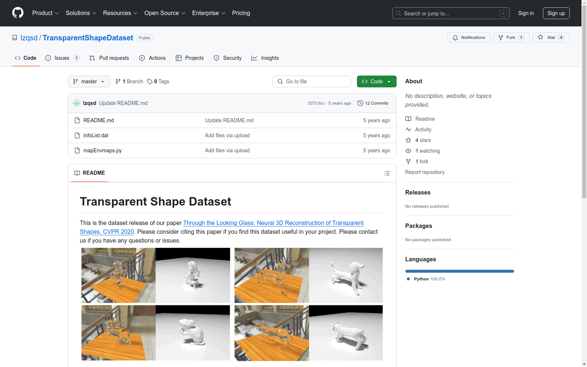The height and width of the screenshot is (367, 587).
Task: Open the README outline list icon
Action: coord(387,173)
